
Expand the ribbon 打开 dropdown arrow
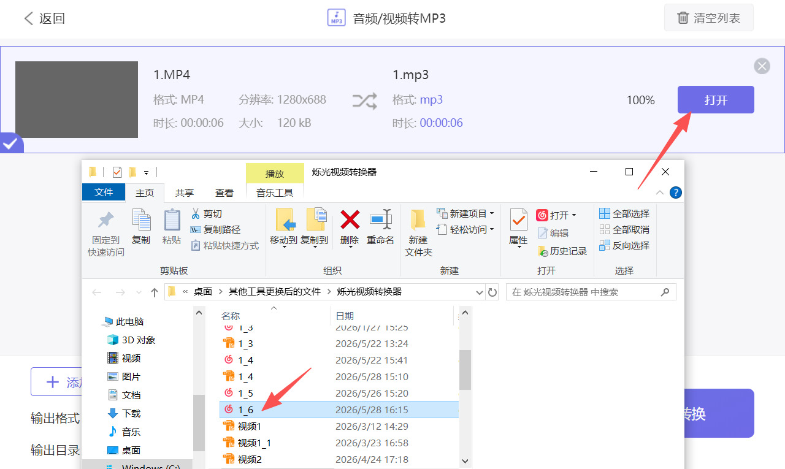(x=574, y=215)
